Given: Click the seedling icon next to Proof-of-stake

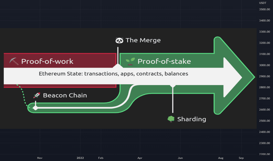Looking at the screenshot, I should tap(130, 61).
